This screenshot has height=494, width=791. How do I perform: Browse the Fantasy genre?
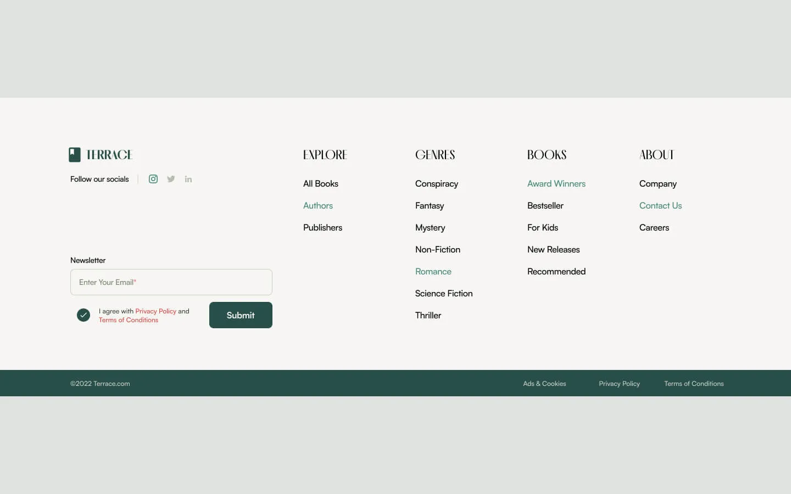pos(430,206)
